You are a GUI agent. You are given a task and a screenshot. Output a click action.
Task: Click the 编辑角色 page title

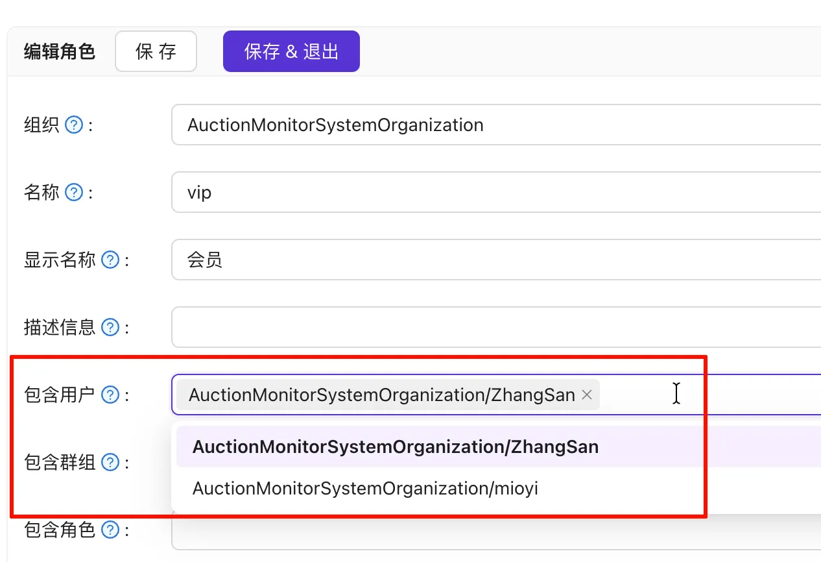pos(60,52)
